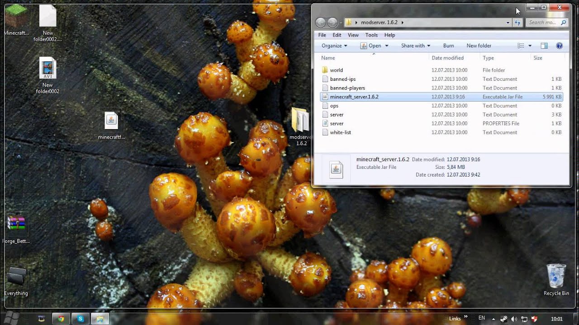
Task: Click the red security shield tray icon
Action: pyautogui.click(x=534, y=319)
